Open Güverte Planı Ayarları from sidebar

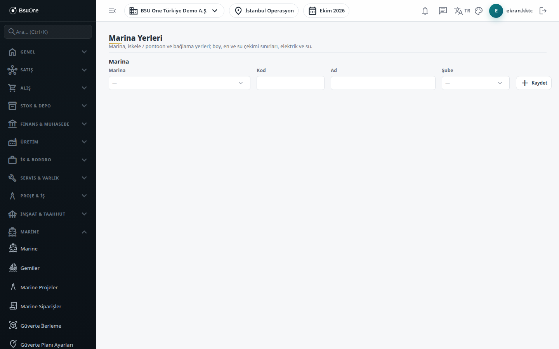(x=48, y=344)
